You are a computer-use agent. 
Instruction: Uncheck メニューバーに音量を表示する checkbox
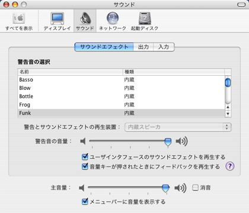point(85,202)
